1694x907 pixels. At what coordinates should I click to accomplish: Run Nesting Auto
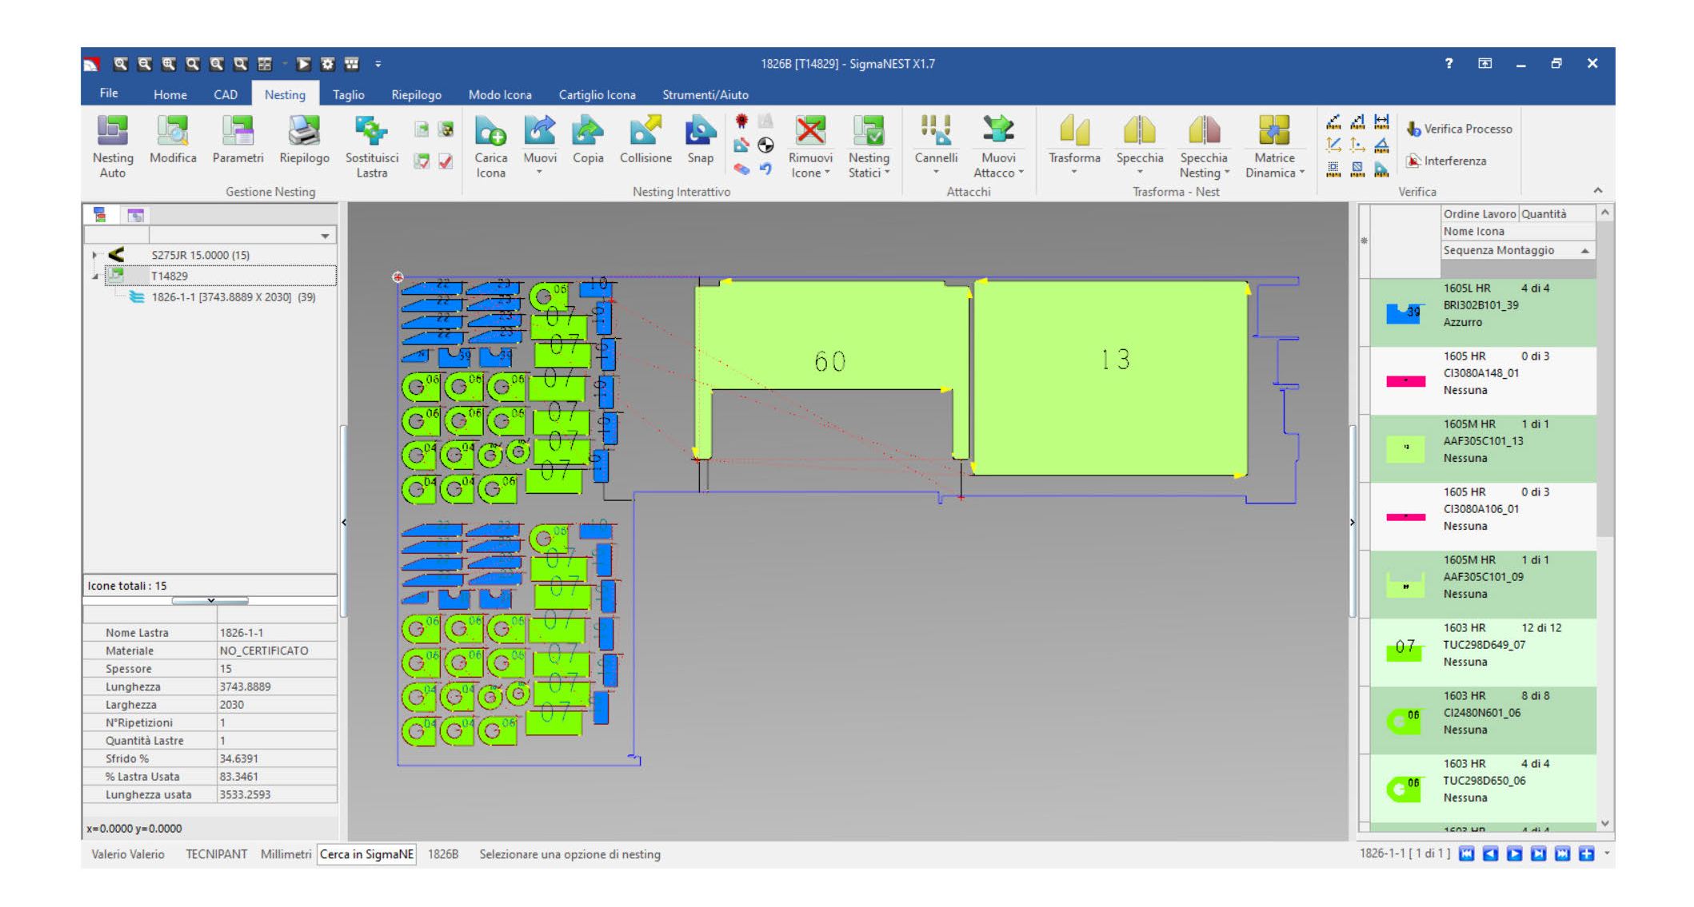click(112, 147)
